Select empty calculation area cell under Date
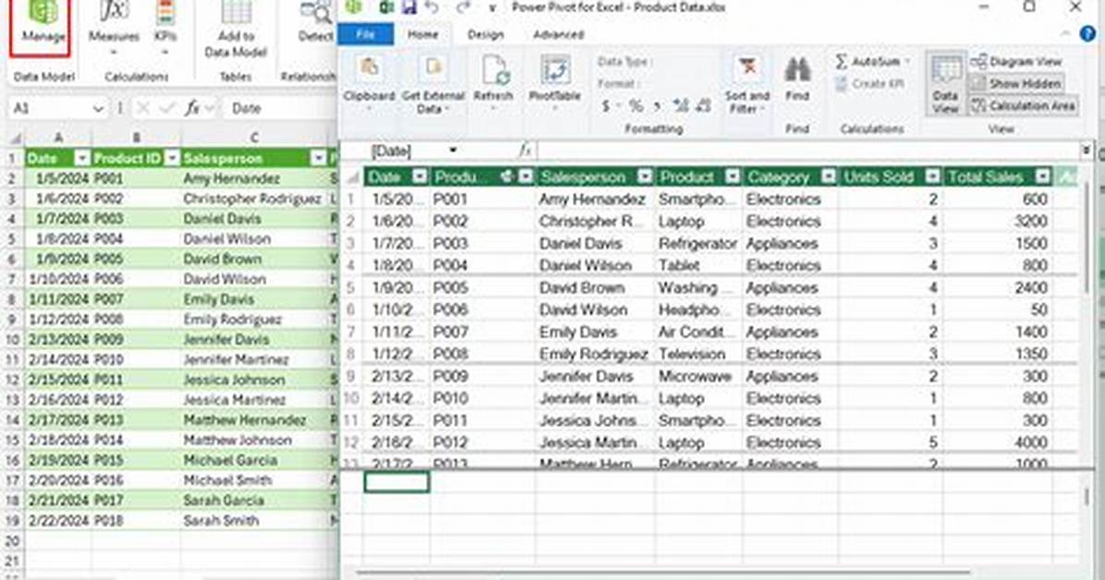This screenshot has width=1105, height=580. pos(396,482)
